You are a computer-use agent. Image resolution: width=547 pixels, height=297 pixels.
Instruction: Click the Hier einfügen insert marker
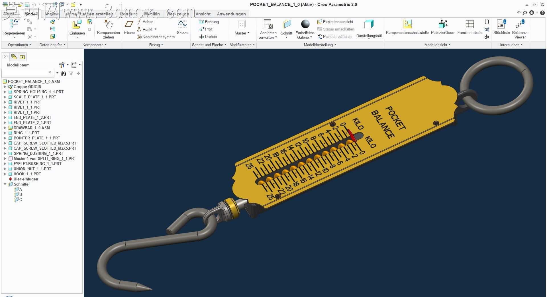tap(26, 179)
